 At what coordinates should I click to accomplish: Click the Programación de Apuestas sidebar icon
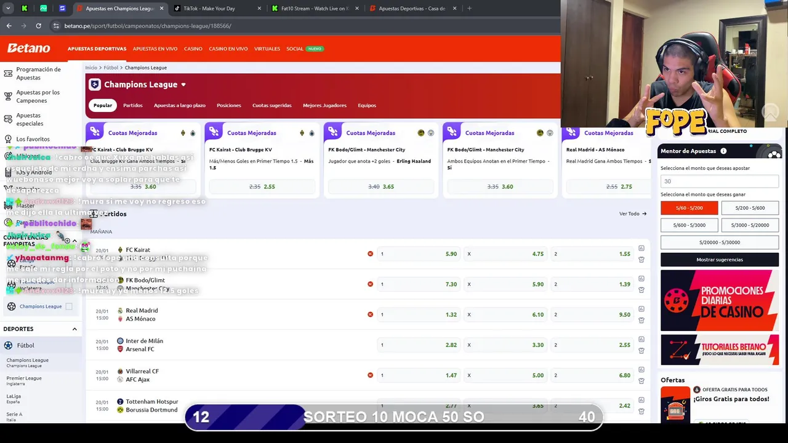(8, 74)
